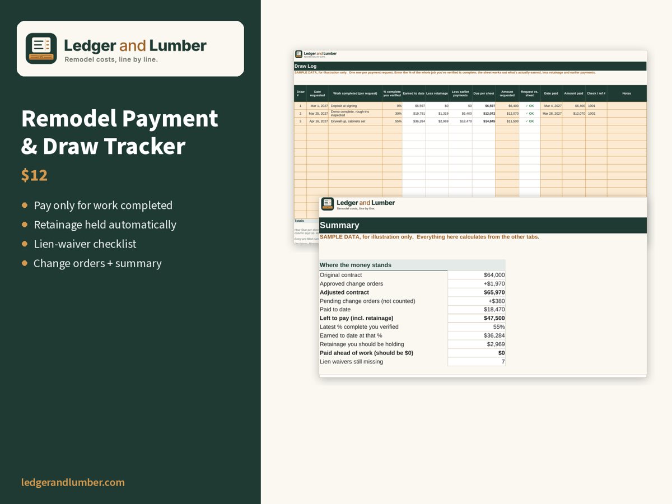Select the 'Apr 16, 2027' date requested cell

(318, 122)
